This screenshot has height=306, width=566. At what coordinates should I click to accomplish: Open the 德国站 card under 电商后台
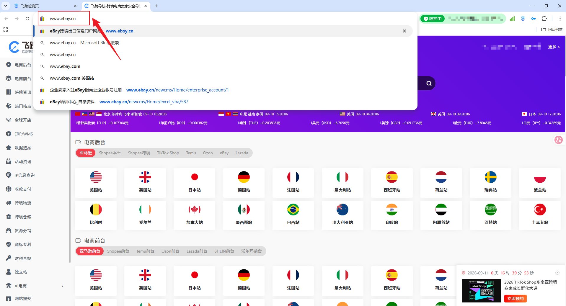point(244,183)
